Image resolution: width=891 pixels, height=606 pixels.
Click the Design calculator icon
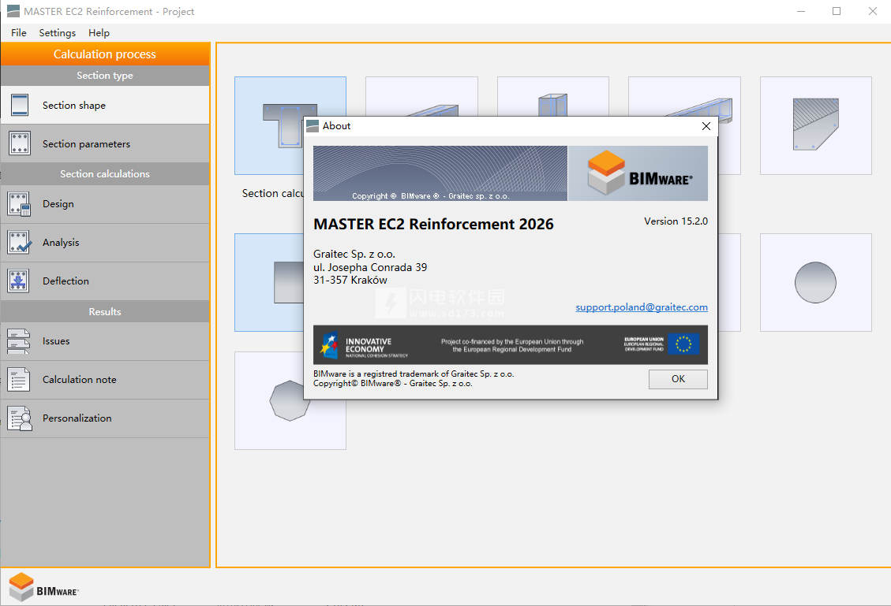[20, 204]
